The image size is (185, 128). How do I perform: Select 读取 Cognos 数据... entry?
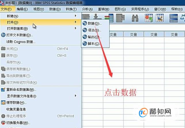point(41,42)
